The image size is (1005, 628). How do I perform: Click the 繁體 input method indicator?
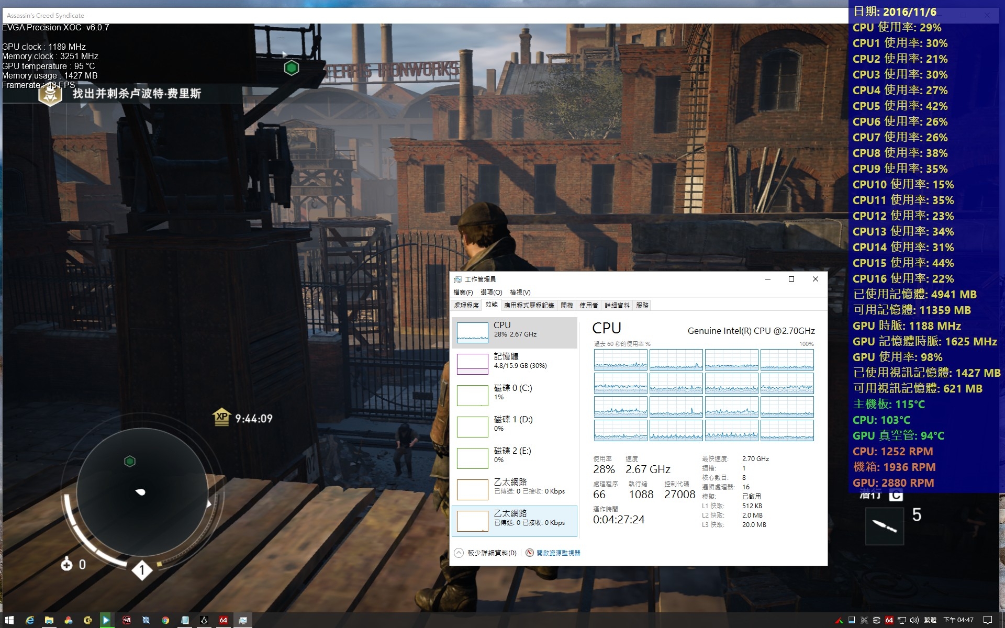(x=930, y=620)
